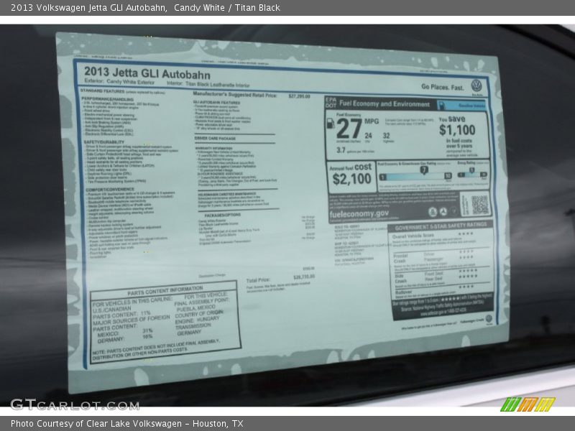The height and width of the screenshot is (431, 575).
Task: Click the 'SAFETY/DURABILITY' heading
Action: (104, 142)
